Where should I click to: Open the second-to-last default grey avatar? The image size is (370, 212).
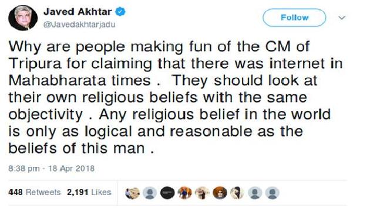tap(255, 193)
